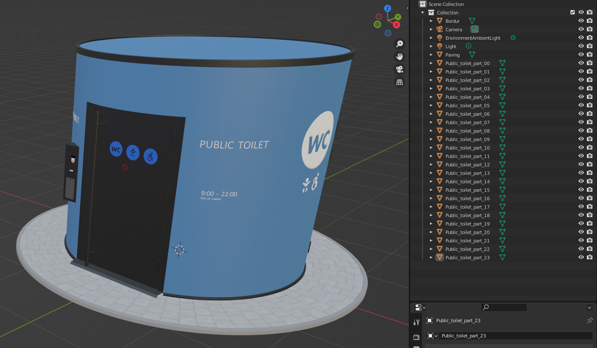The height and width of the screenshot is (348, 597).
Task: Open object datablock browse dropdown
Action: [x=432, y=336]
